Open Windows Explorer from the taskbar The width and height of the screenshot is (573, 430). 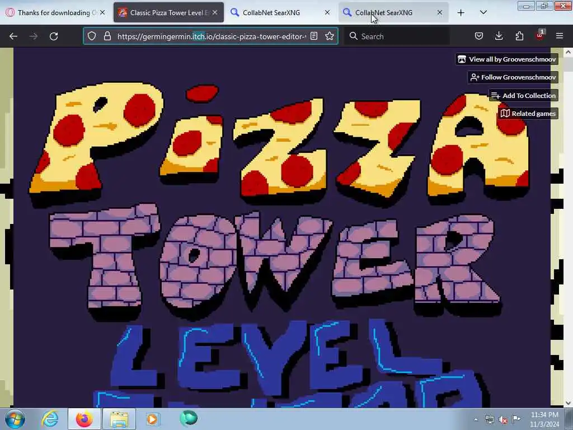119,419
